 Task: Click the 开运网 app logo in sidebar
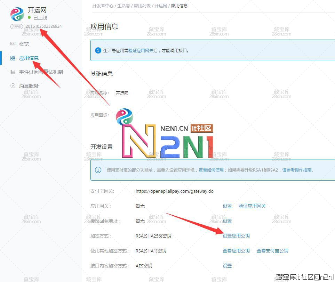(x=17, y=14)
